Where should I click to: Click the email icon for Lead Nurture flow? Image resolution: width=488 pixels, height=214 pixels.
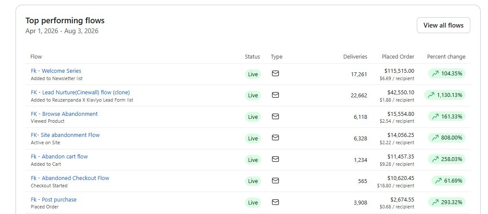click(275, 95)
